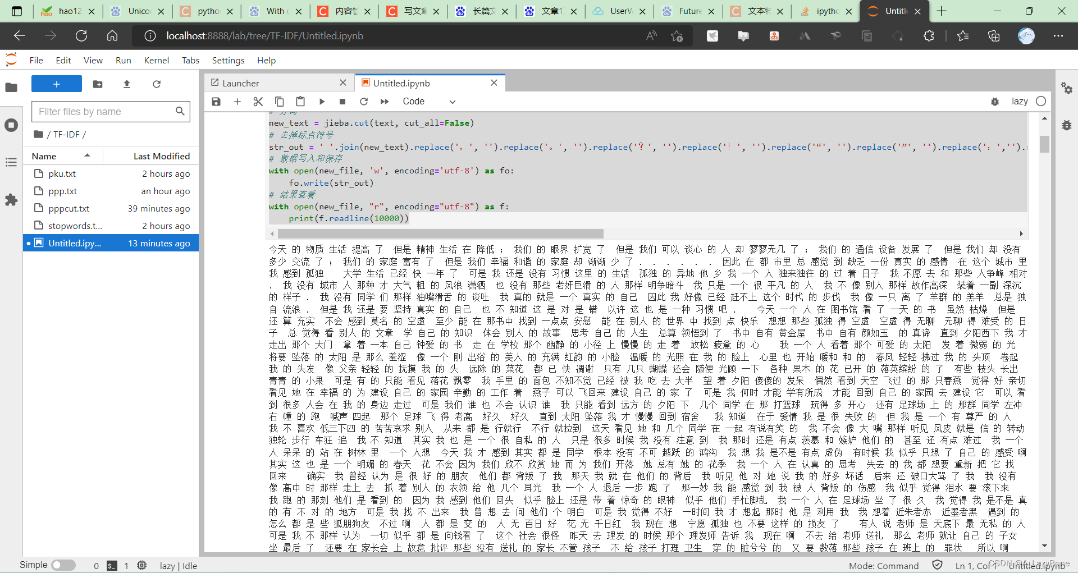
Task: Select the ppp.txt file
Action: tap(111, 191)
